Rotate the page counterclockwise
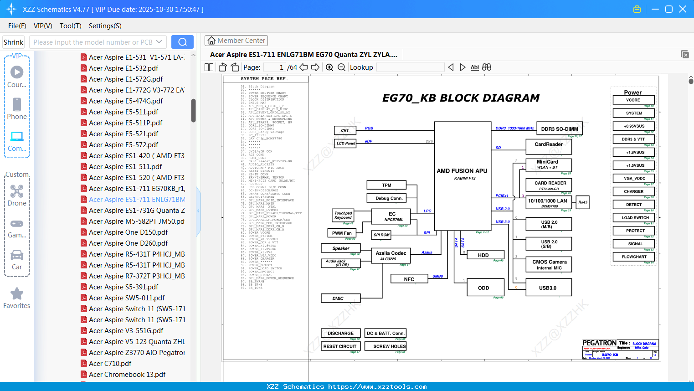This screenshot has height=391, width=694. (x=222, y=67)
